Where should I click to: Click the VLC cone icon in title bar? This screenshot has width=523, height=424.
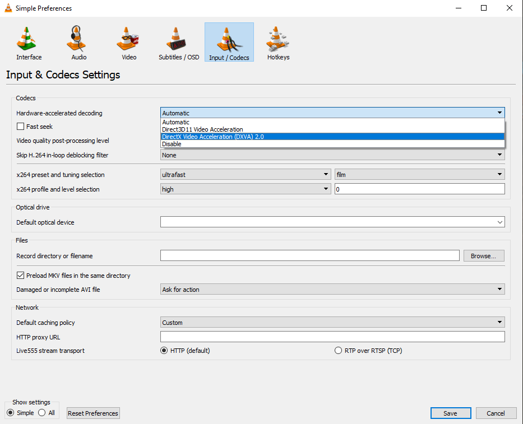tap(8, 8)
